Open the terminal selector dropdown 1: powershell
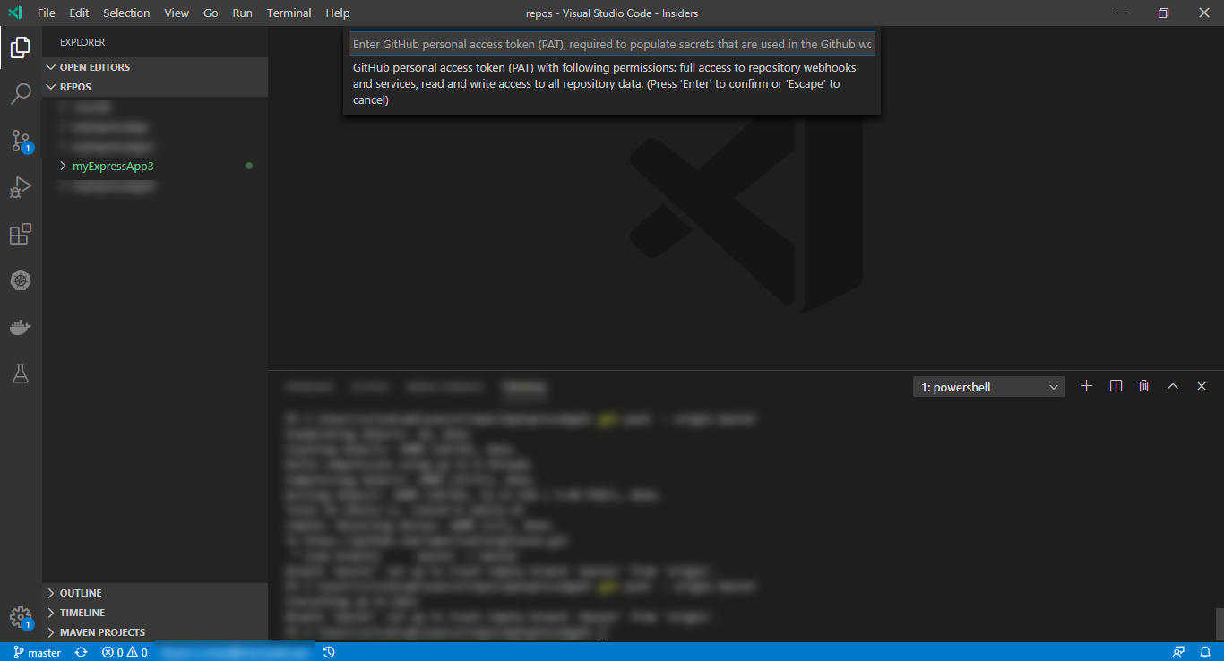The image size is (1224, 661). (989, 387)
